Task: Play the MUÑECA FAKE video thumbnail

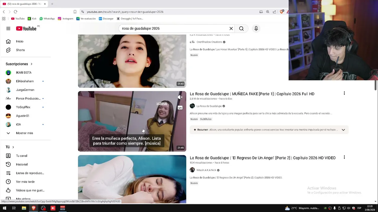Action: 132,121
